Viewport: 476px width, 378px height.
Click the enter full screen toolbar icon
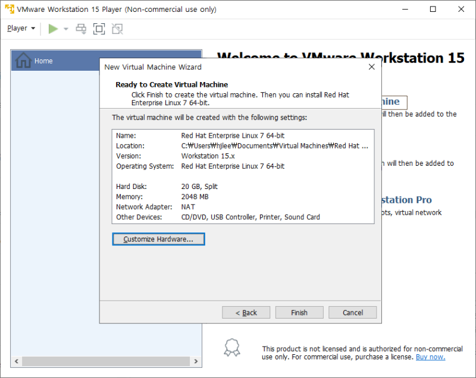[x=99, y=28]
